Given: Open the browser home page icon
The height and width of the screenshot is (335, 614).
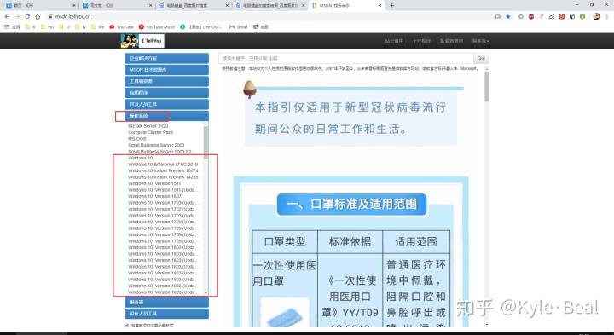Looking at the screenshot, I should pyautogui.click(x=38, y=17).
